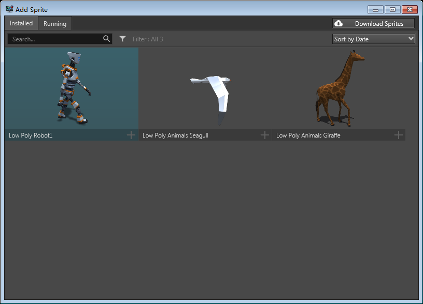Maximize the Add Sprite window
This screenshot has height=304, width=423.
coord(392,9)
